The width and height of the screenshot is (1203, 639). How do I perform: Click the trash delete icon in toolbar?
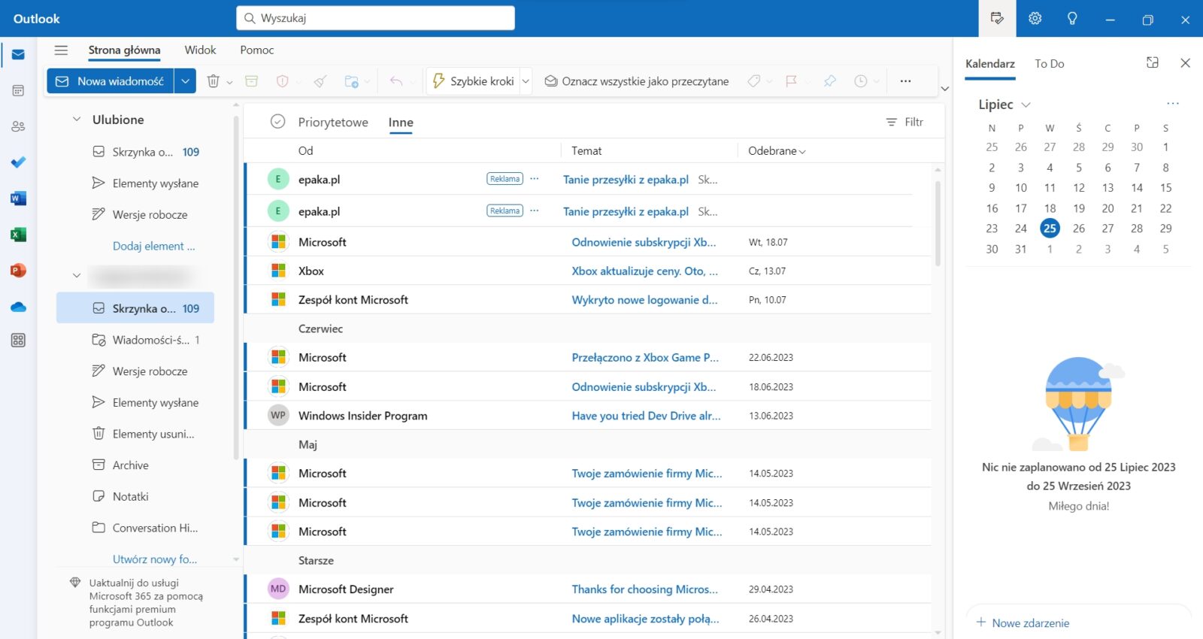[x=214, y=81]
